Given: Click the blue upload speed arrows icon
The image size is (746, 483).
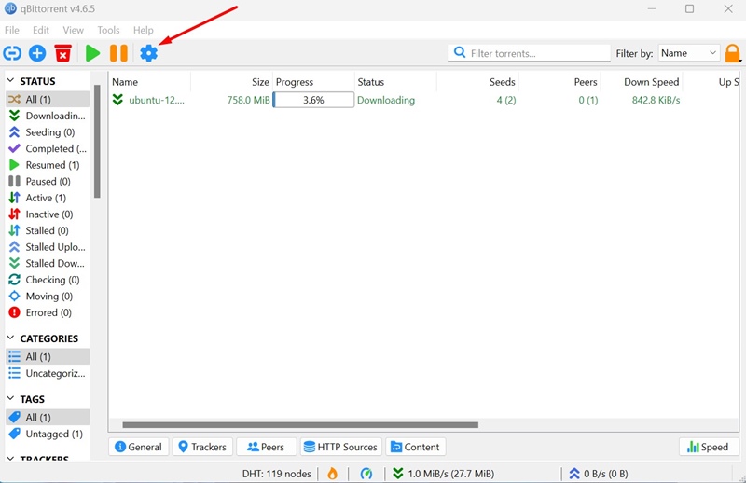Looking at the screenshot, I should pyautogui.click(x=574, y=474).
